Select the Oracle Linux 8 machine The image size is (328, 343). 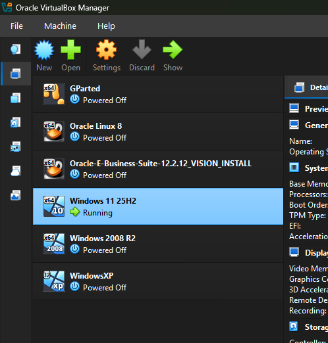pos(158,131)
